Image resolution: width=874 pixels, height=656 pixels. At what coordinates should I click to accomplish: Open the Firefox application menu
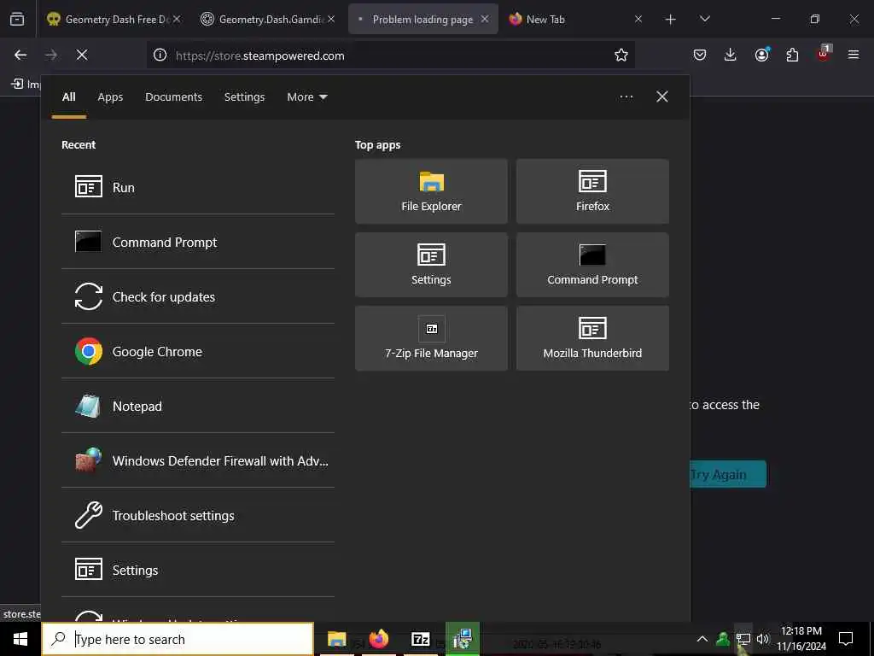click(854, 55)
